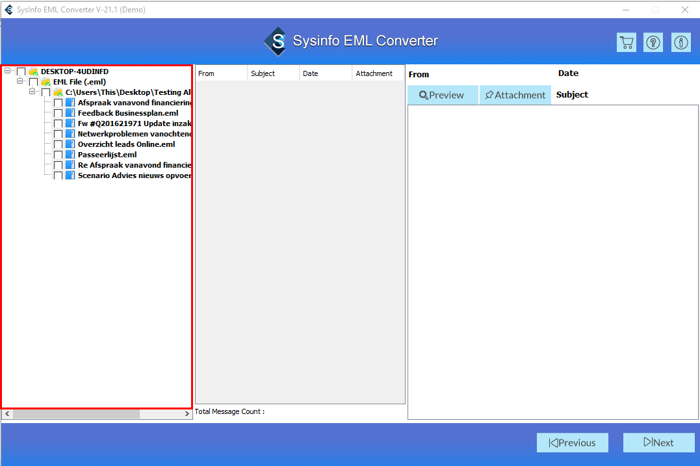
Task: Tick checkbox for Fw #Q201621971 Update
Action: pos(58,123)
